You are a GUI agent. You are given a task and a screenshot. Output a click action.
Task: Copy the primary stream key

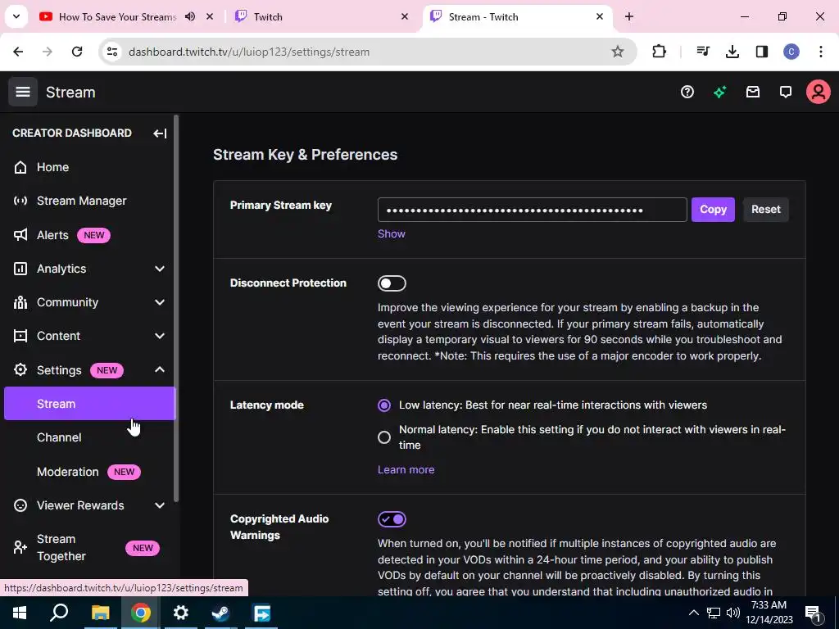pos(713,210)
